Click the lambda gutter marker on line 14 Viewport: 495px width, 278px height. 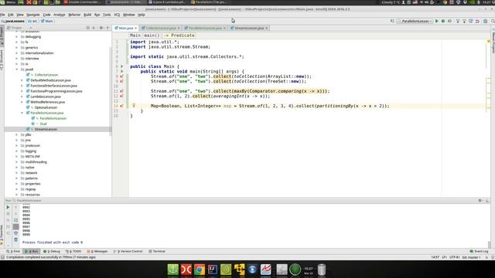coord(122,106)
